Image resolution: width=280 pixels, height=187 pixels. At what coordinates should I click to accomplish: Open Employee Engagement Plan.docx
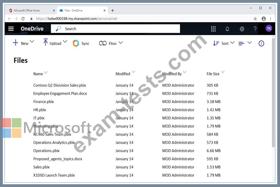(60, 93)
